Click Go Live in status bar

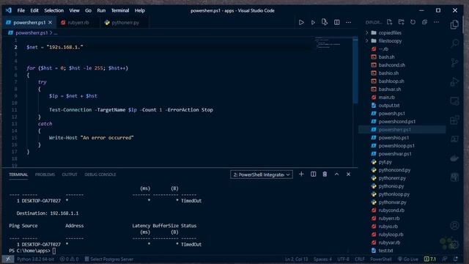click(408, 259)
